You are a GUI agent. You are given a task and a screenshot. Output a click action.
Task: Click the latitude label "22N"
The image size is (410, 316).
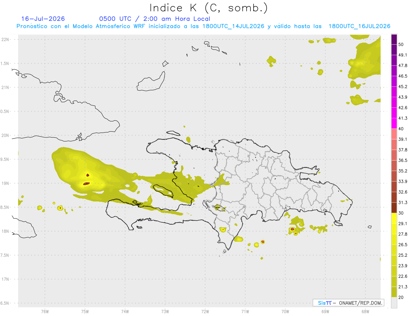click(5, 39)
